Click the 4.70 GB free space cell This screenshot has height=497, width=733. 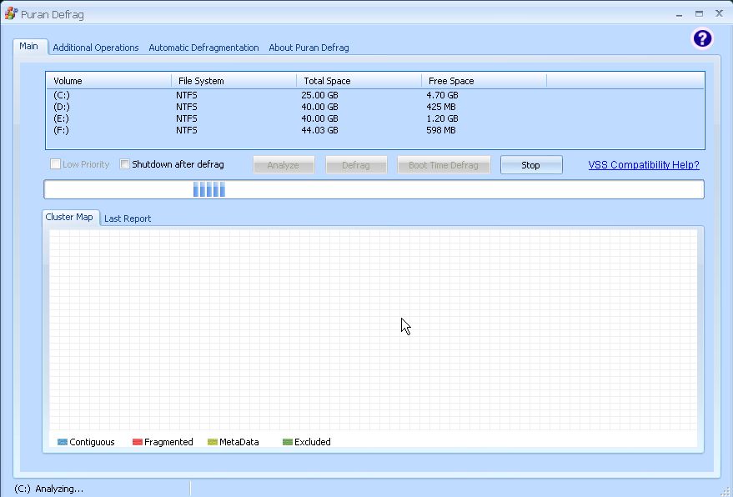pos(442,95)
